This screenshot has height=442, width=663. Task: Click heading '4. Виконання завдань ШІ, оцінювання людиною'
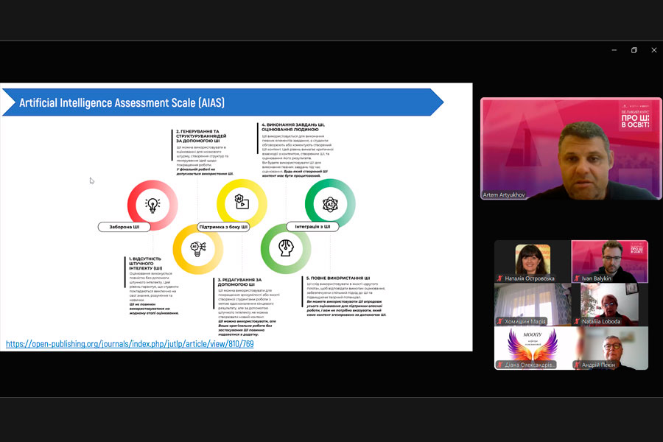coord(293,127)
